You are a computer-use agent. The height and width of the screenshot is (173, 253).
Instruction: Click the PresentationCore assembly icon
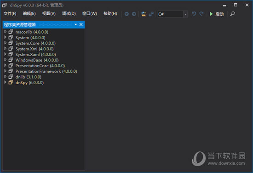coord(11,65)
